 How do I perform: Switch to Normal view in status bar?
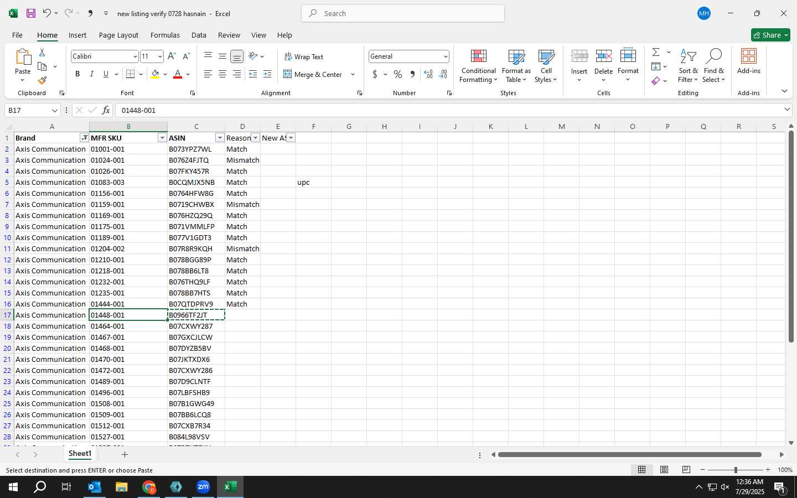click(x=642, y=470)
